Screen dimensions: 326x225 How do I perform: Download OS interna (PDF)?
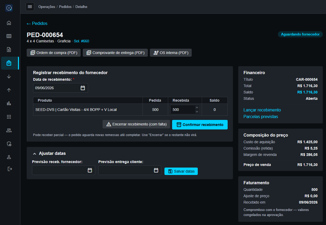[x=171, y=53]
